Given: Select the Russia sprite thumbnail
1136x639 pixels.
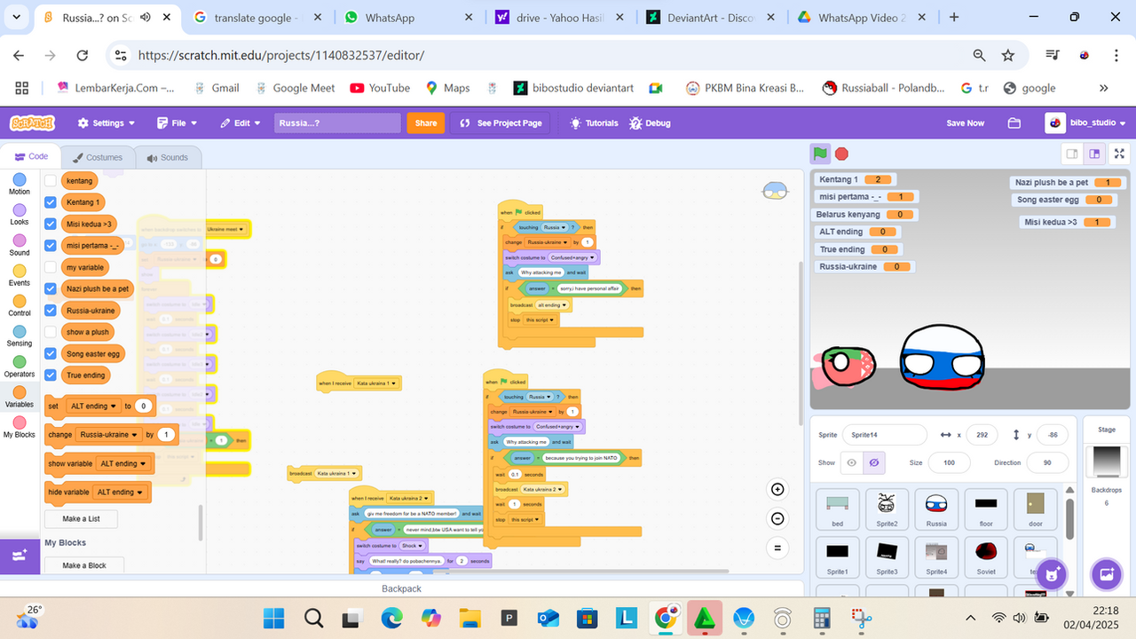Looking at the screenshot, I should click(x=936, y=509).
